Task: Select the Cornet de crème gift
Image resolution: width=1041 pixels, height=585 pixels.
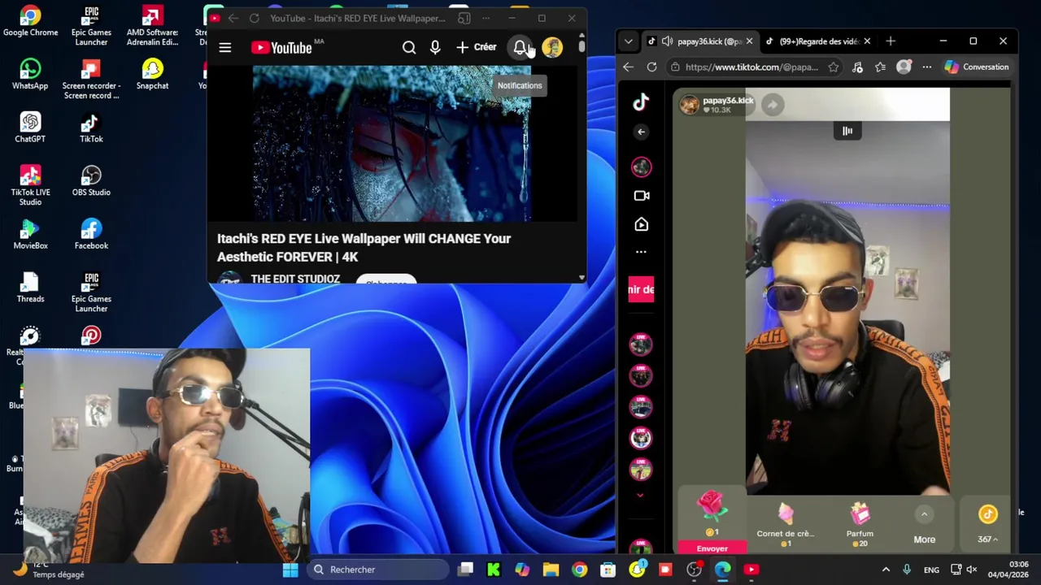Action: pos(785,524)
